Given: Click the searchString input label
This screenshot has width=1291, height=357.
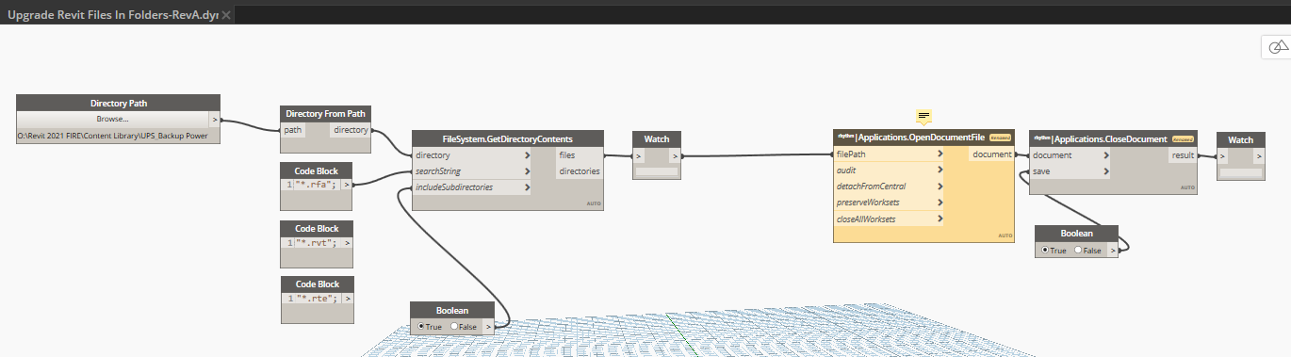Looking at the screenshot, I should point(438,171).
